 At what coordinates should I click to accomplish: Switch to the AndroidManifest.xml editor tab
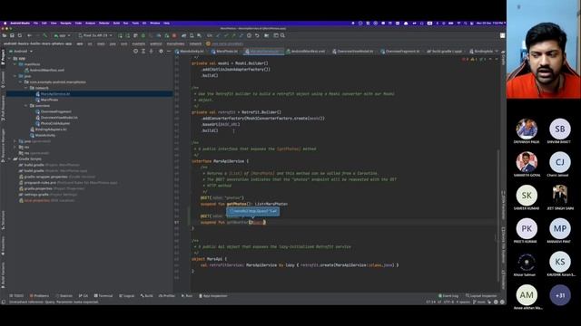click(x=305, y=52)
